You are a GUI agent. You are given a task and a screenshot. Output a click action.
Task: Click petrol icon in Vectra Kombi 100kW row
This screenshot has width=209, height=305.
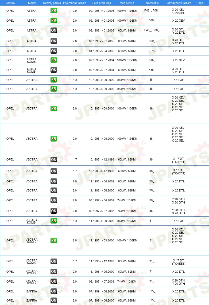pos(53,240)
